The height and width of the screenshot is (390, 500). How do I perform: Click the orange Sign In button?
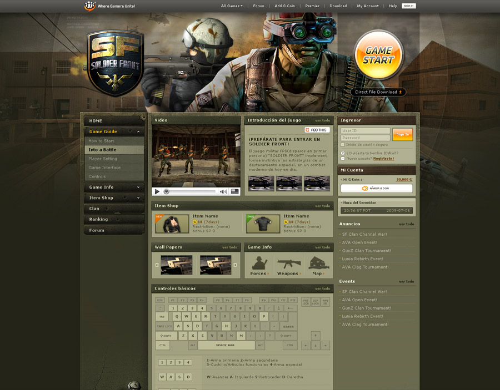click(x=402, y=134)
